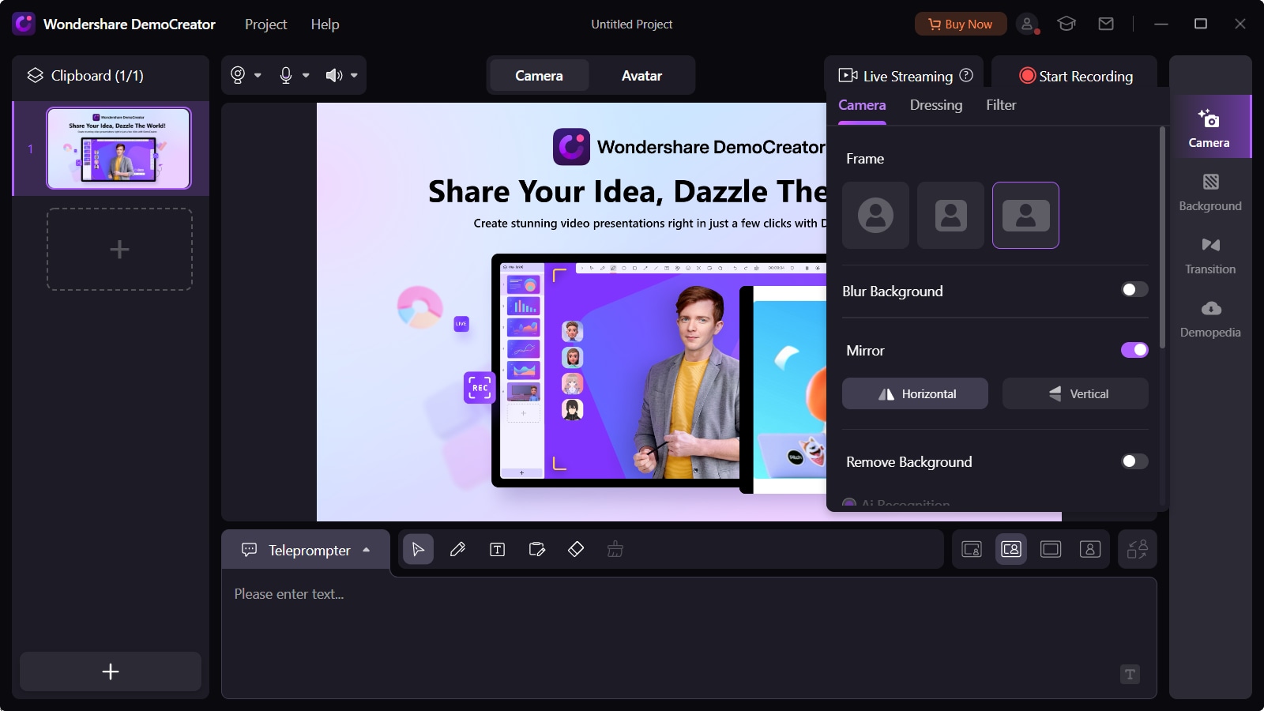Image resolution: width=1264 pixels, height=711 pixels.
Task: Open the Camera panel in right sidebar
Action: click(x=1209, y=127)
